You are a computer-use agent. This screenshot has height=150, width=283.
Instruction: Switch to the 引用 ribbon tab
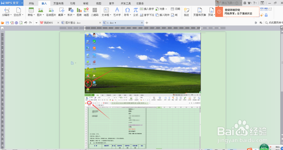[x=72, y=3]
